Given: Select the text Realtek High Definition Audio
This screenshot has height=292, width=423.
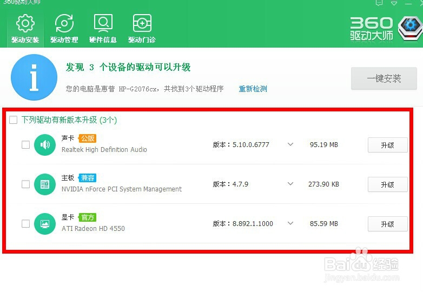Looking at the screenshot, I should point(104,150).
